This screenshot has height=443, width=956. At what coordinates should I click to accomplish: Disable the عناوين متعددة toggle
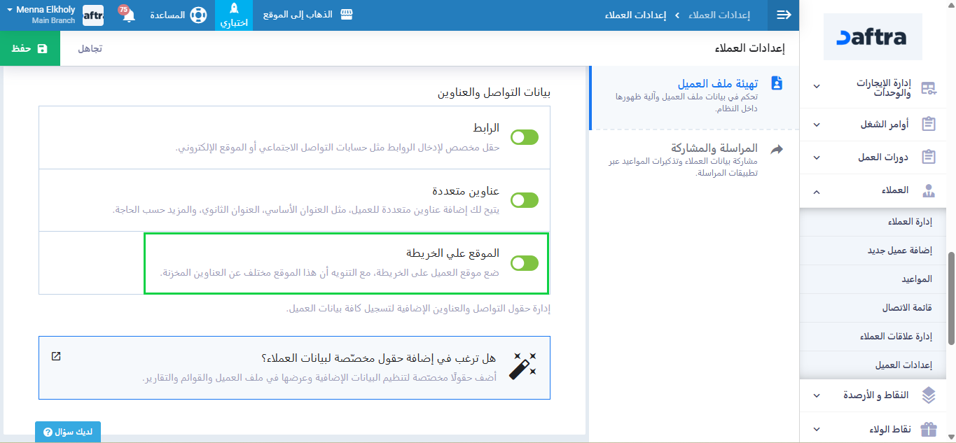(x=524, y=200)
